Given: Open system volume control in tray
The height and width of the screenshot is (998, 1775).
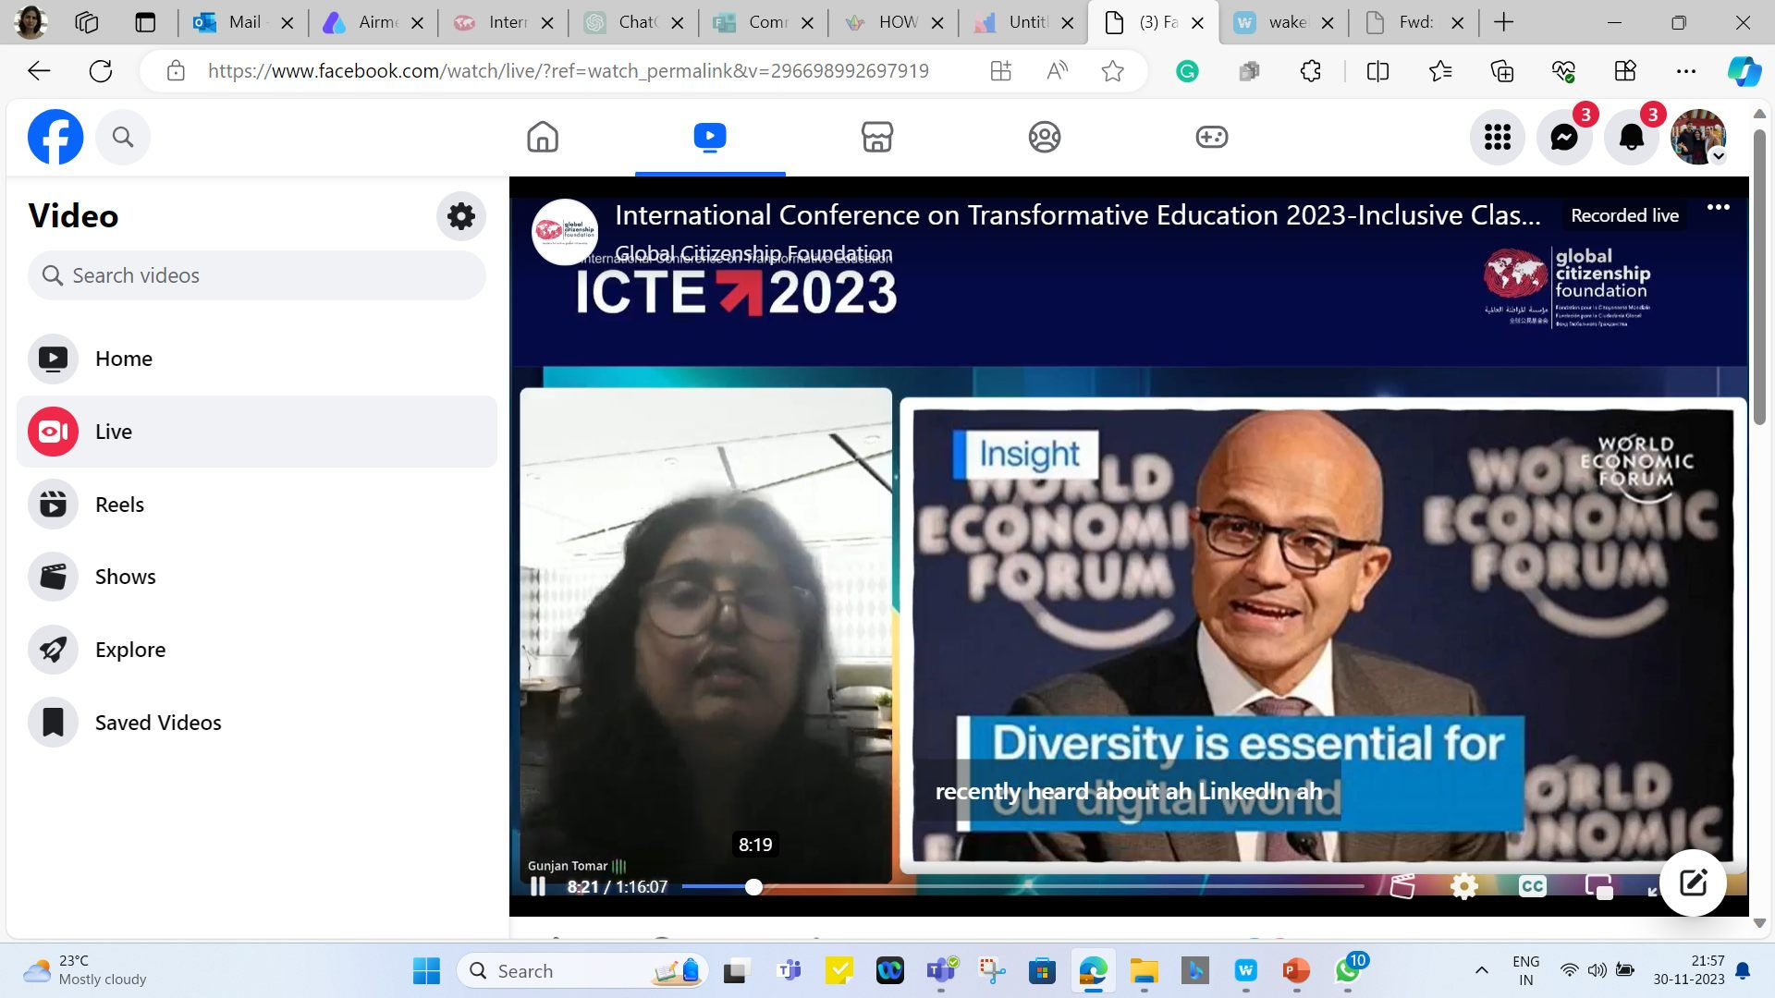Looking at the screenshot, I should click(x=1597, y=970).
